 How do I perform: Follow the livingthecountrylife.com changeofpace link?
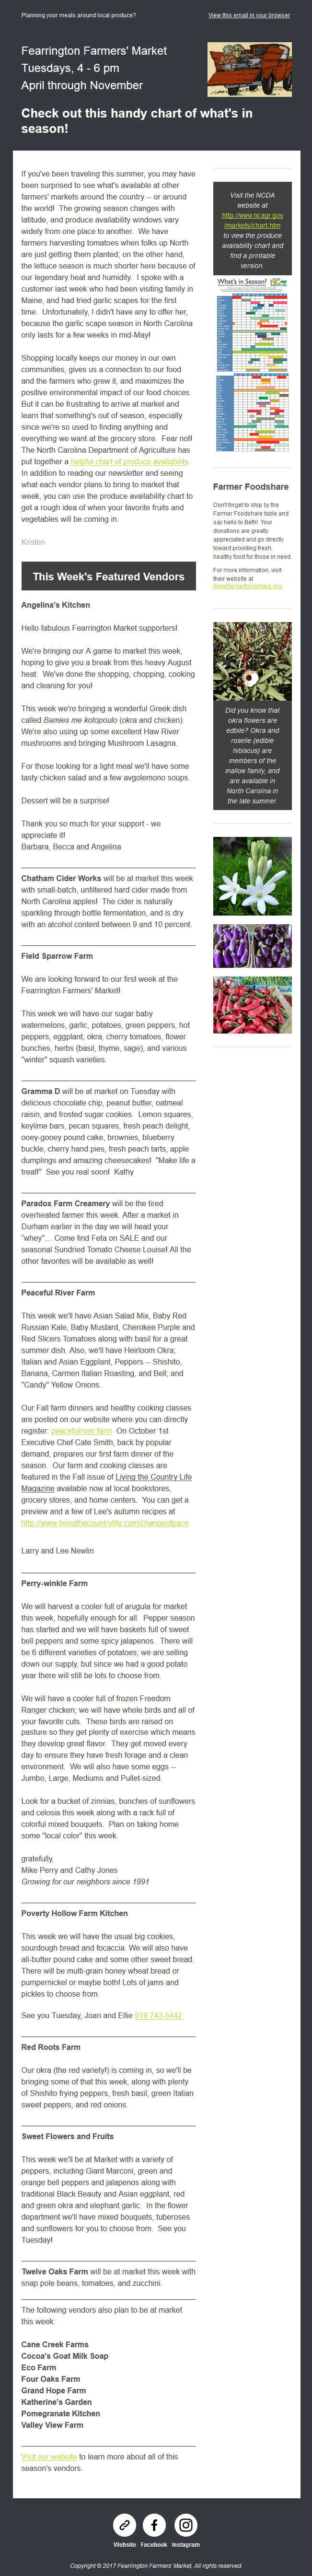click(105, 1523)
